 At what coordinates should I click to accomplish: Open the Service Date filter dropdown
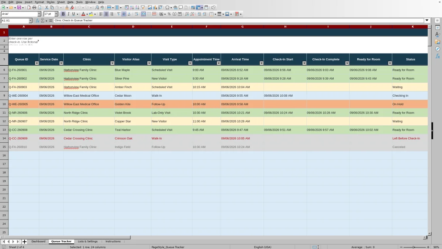click(61, 63)
